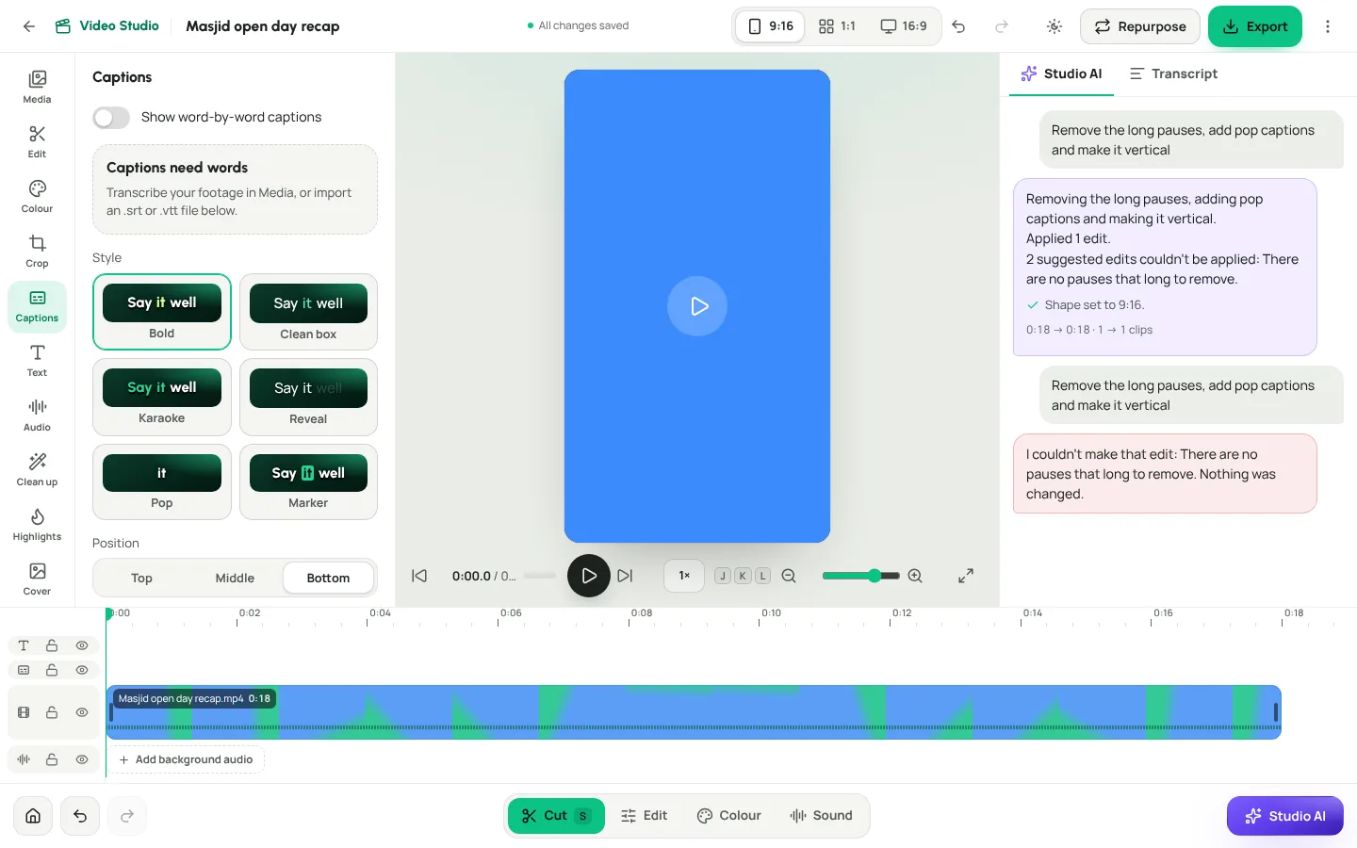Select the Cut mode in the bottom bar

pyautogui.click(x=556, y=816)
